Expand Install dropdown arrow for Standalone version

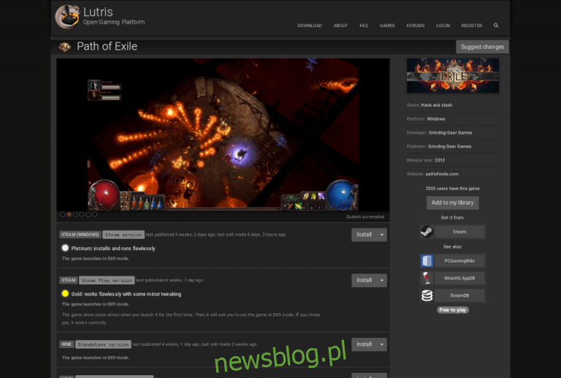click(382, 344)
